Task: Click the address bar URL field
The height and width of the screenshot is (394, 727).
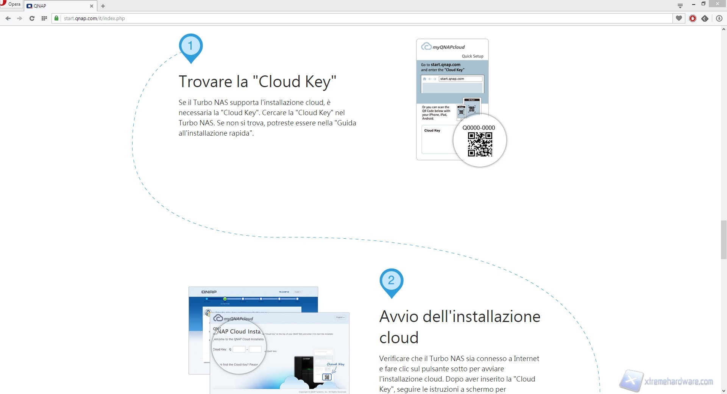Action: 341,18
